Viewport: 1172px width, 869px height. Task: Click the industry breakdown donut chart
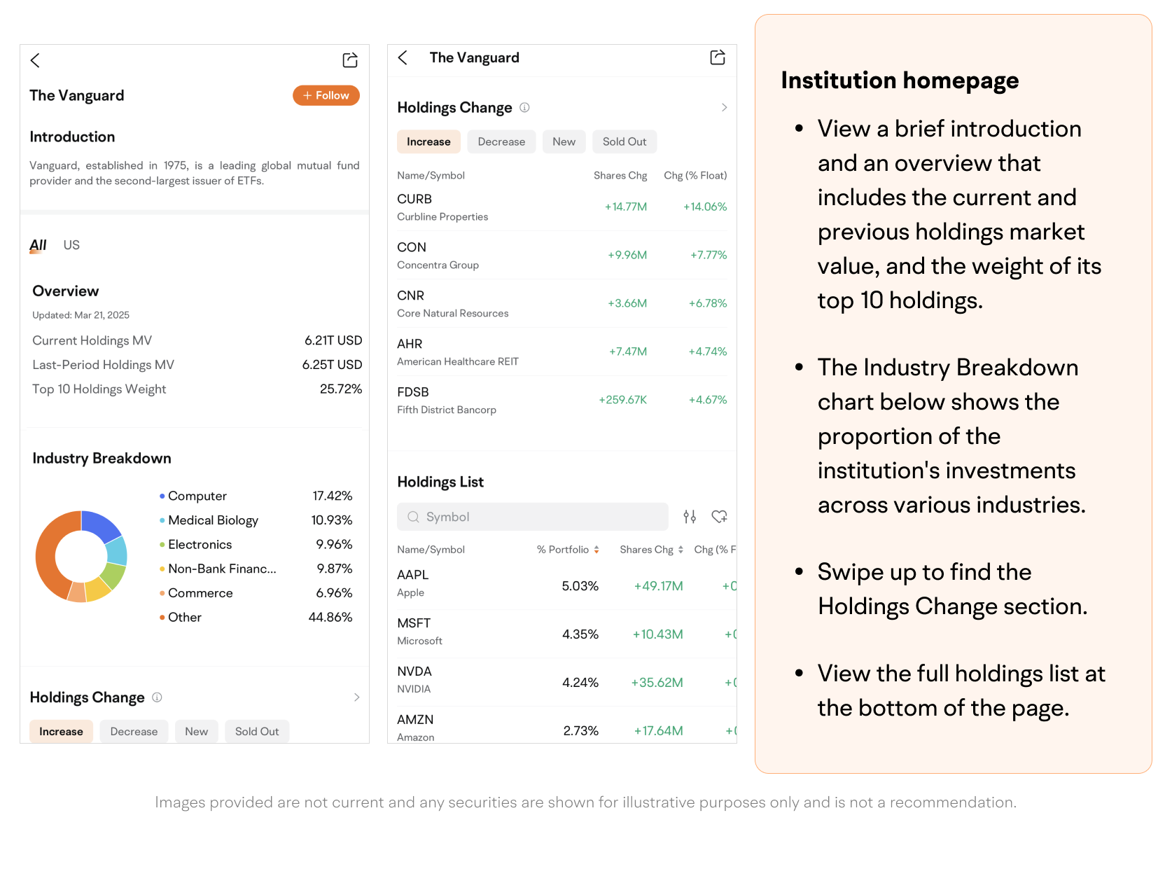click(x=81, y=557)
